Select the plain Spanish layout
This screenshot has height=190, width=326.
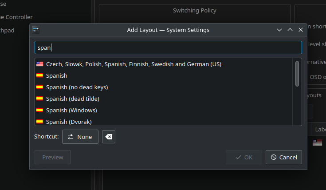tap(57, 75)
